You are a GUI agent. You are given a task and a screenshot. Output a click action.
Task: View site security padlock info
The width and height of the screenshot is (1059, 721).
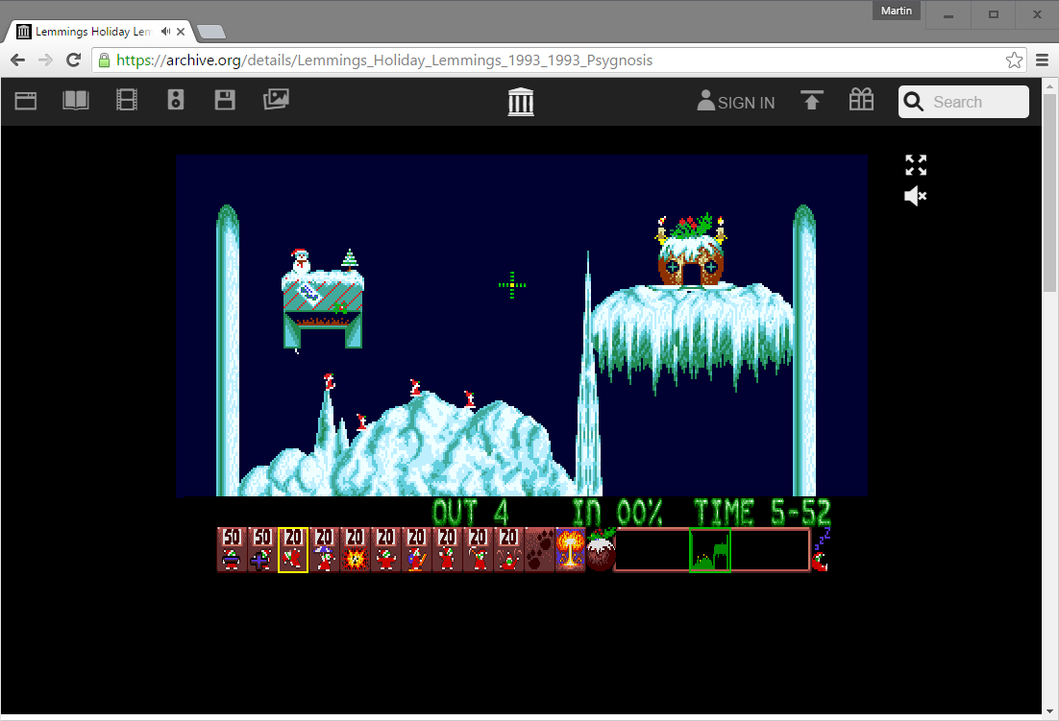click(x=104, y=60)
